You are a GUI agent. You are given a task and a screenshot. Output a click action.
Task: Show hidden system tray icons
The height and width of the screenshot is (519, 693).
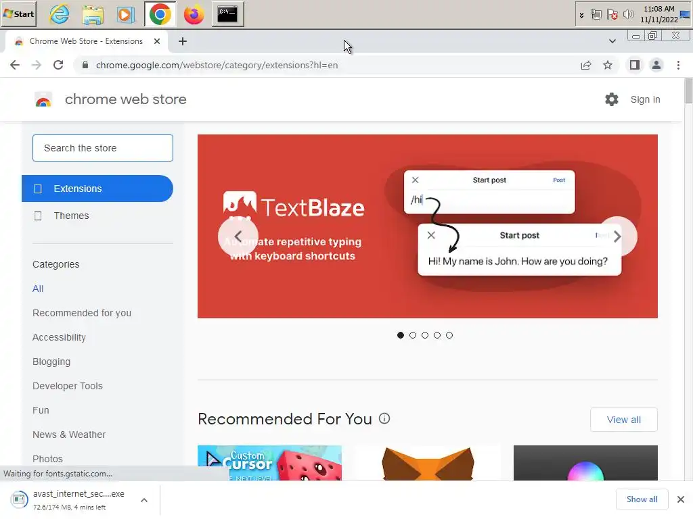pyautogui.click(x=581, y=15)
